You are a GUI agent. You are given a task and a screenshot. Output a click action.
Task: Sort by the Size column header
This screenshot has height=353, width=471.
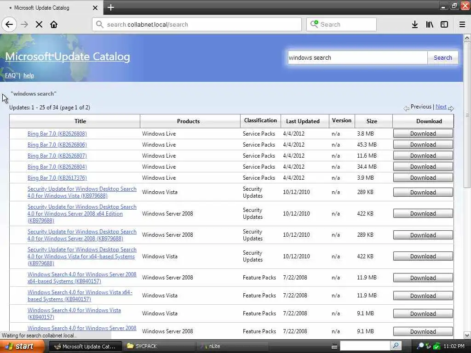(372, 121)
